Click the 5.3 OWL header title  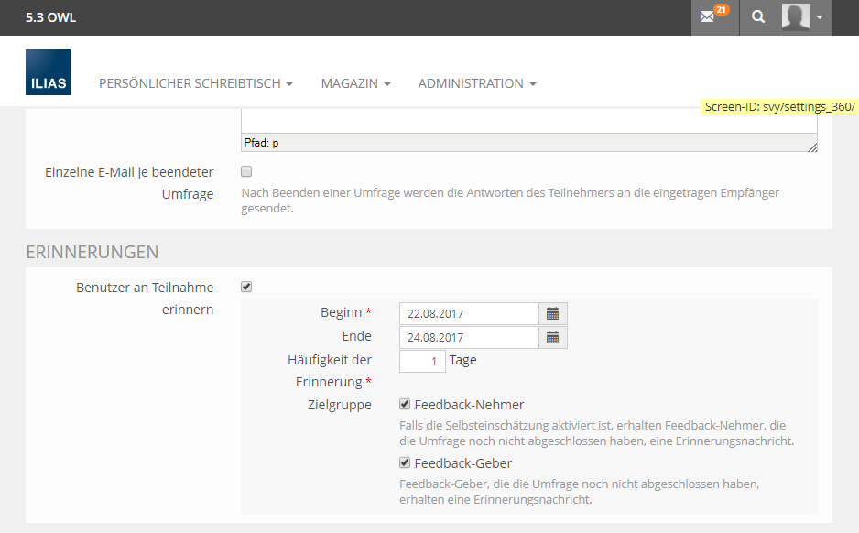click(51, 17)
